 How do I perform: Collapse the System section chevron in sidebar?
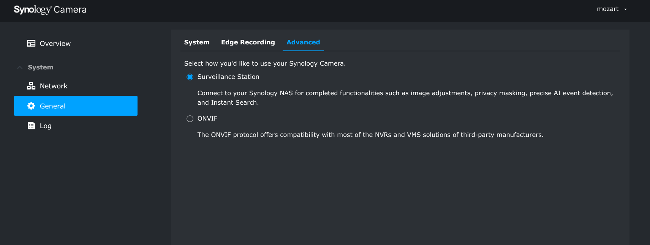tap(20, 68)
